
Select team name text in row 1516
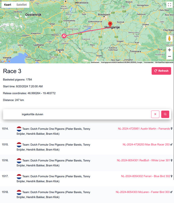[x=53, y=163]
